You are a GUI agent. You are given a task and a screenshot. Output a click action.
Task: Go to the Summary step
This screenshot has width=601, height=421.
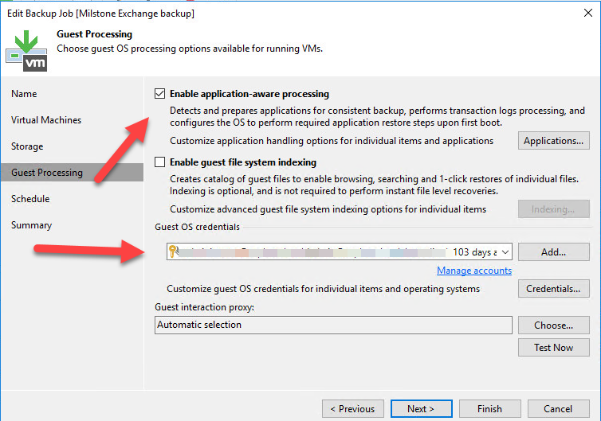(x=31, y=225)
